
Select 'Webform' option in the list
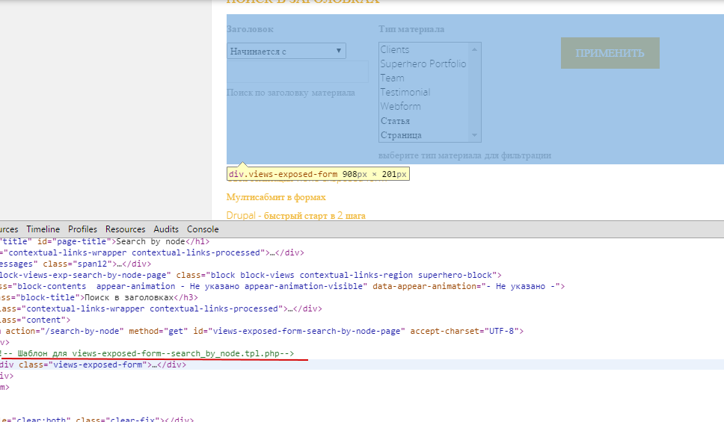tap(400, 106)
